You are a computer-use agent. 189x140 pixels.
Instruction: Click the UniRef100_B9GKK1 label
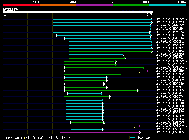tap(170, 94)
